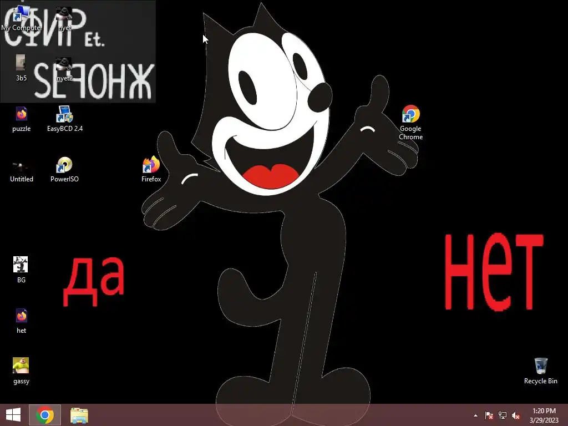Open the muted volume tray icon
Screen dimensions: 568x426
(x=515, y=415)
